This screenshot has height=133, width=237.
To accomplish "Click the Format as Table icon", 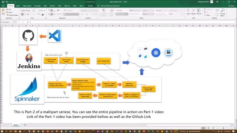I will tap(112, 11).
